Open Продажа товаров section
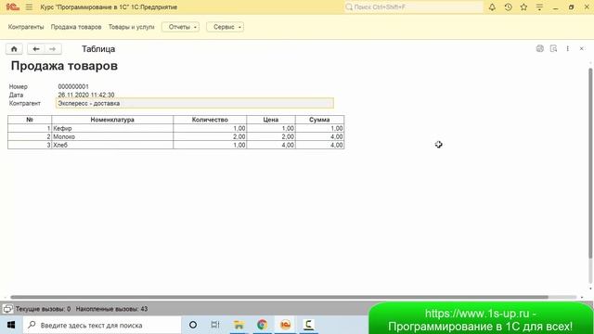The width and height of the screenshot is (594, 334). [76, 27]
